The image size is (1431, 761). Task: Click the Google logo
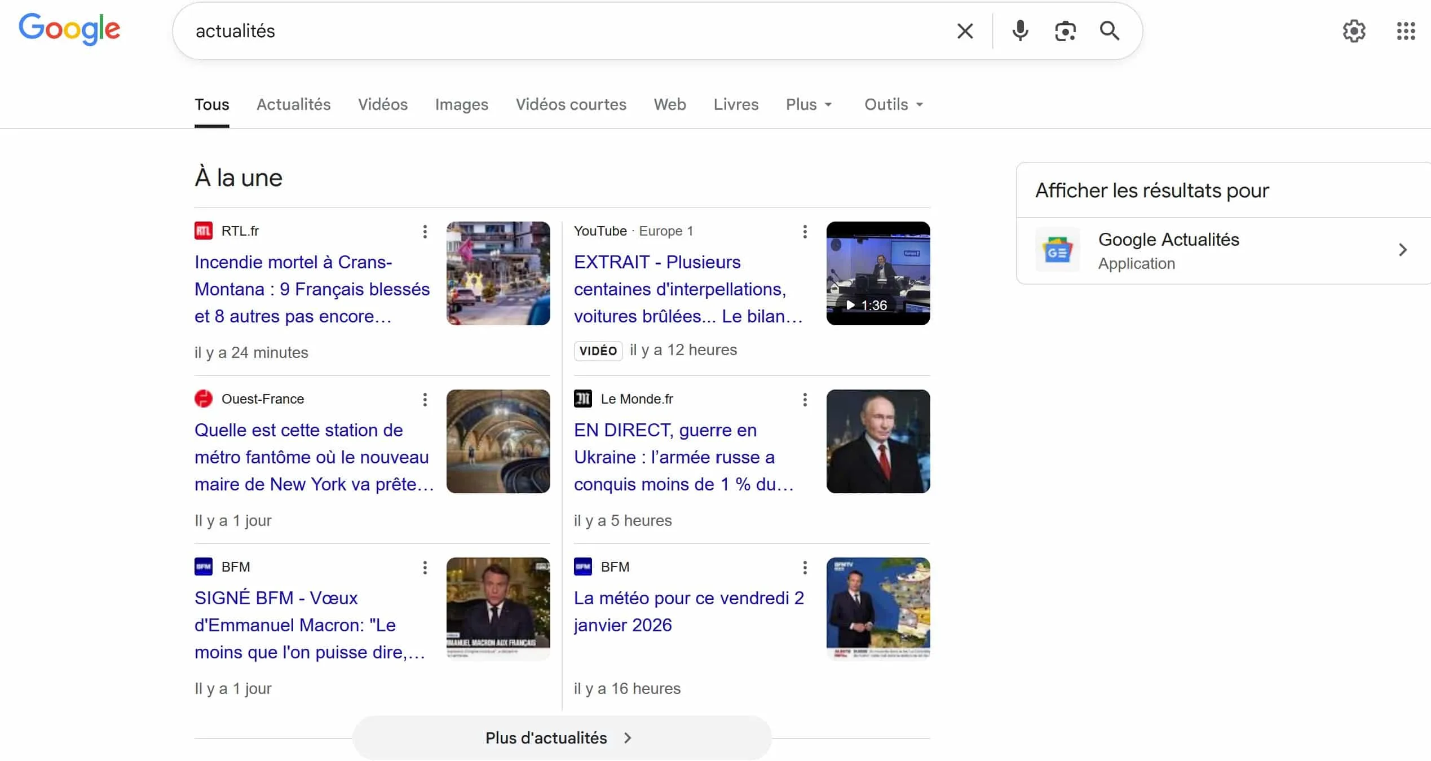[69, 29]
